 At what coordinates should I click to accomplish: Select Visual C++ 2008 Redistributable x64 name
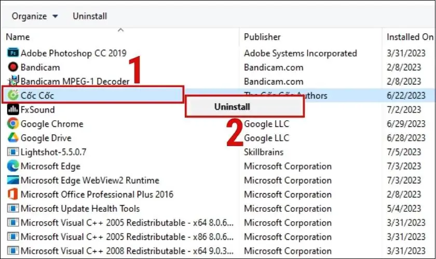click(x=127, y=251)
